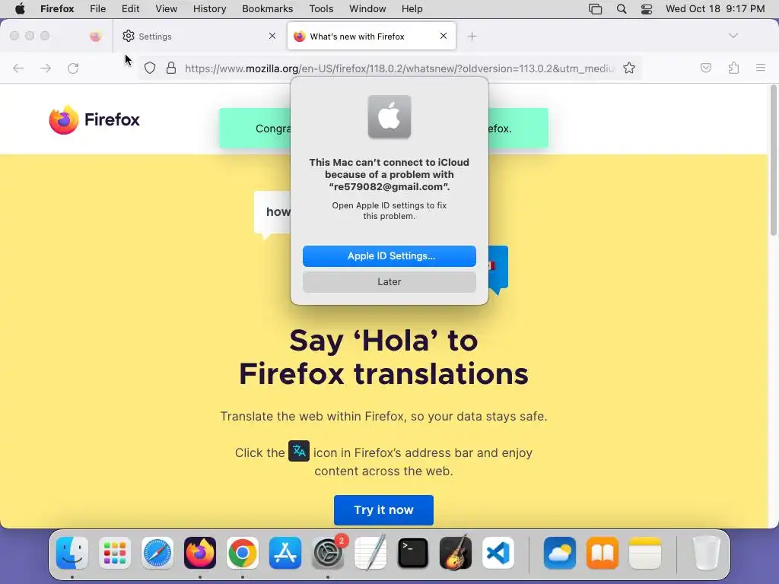Screen dimensions: 779x584
Task: Go back to the previous page
Action: click(18, 68)
